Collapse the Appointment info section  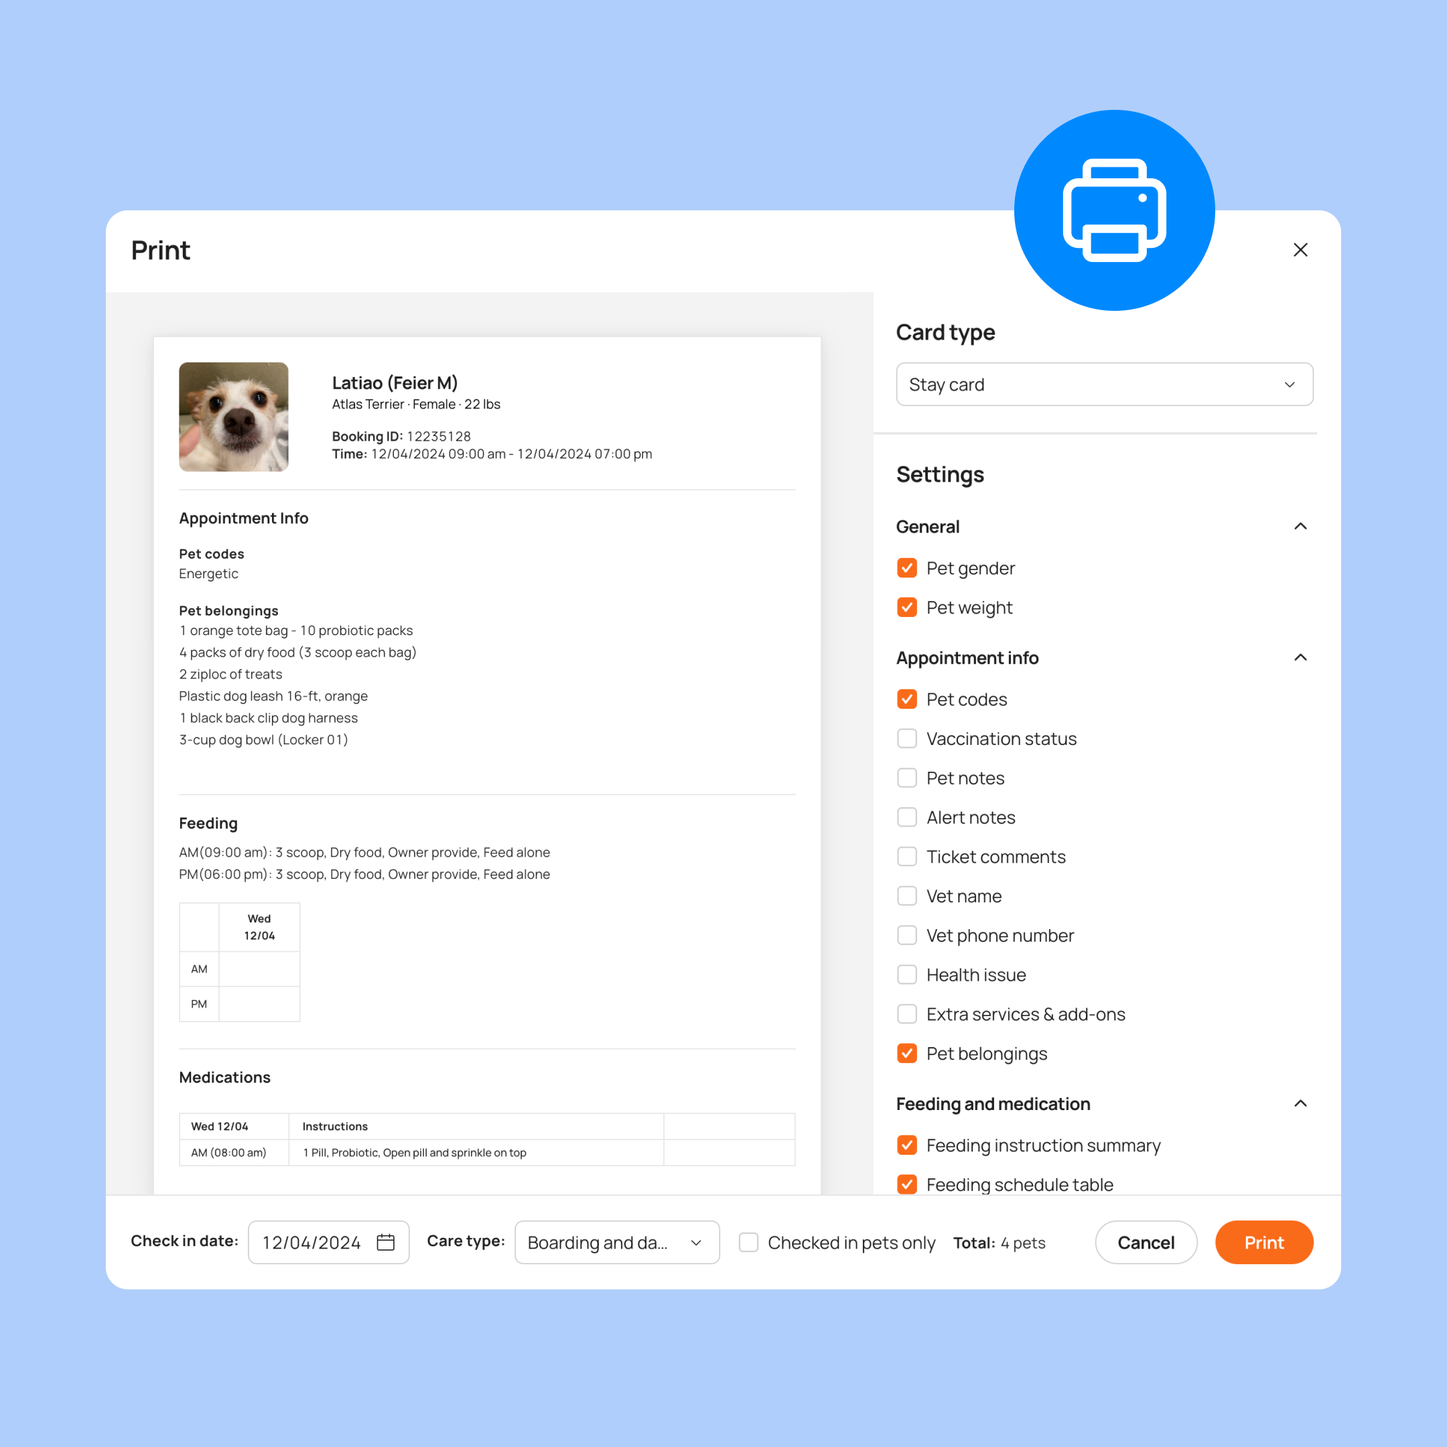1301,659
